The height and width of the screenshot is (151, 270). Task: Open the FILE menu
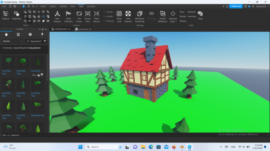click(4, 7)
